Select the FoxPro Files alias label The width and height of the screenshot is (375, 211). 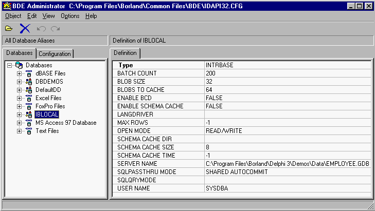coord(50,106)
